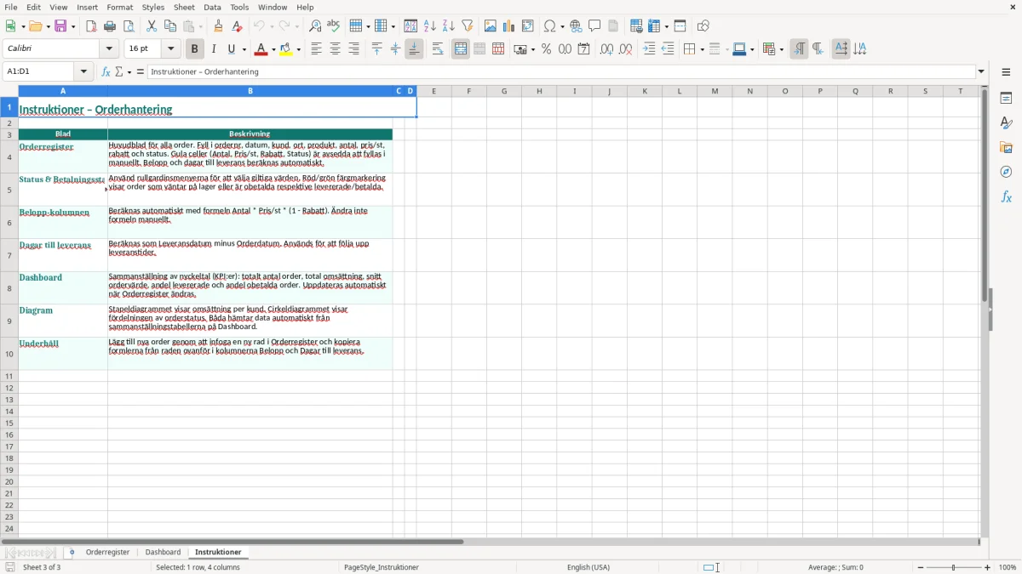Export directly as PDF
1022x574 pixels.
coord(91,26)
